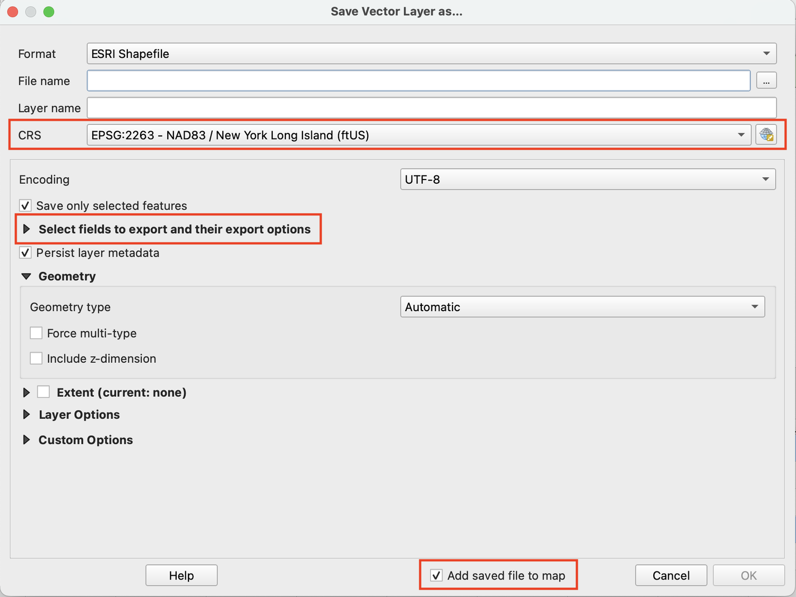Expand the Layer Options section

click(x=27, y=414)
